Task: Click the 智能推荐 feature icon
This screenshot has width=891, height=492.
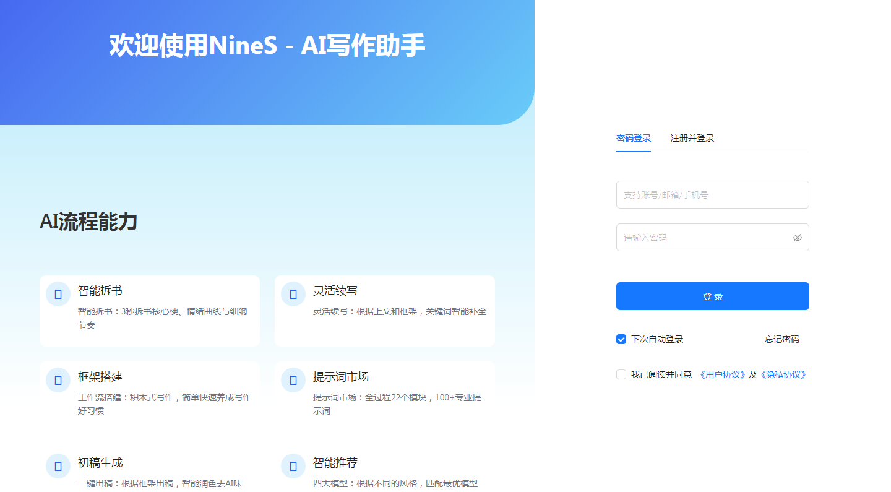Action: point(293,465)
